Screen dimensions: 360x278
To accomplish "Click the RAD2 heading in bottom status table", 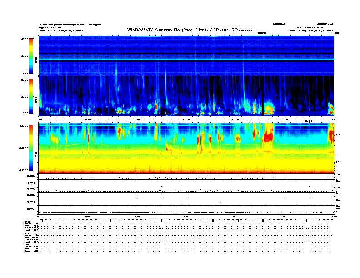I will point(27,222).
